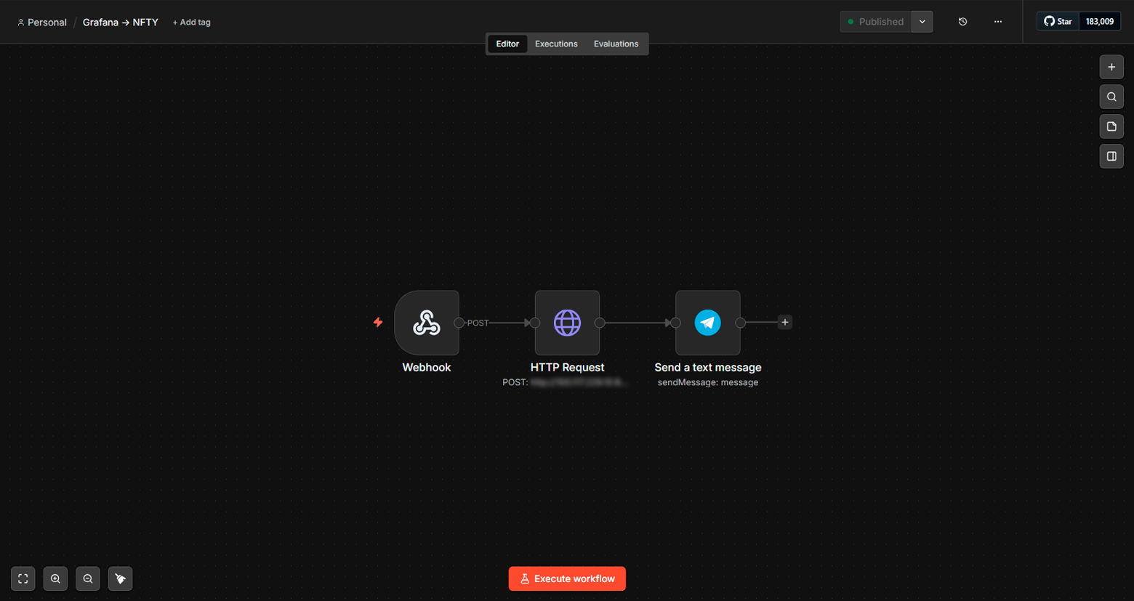Image resolution: width=1134 pixels, height=601 pixels.
Task: Star the repository on GitHub
Action: coord(1058,21)
